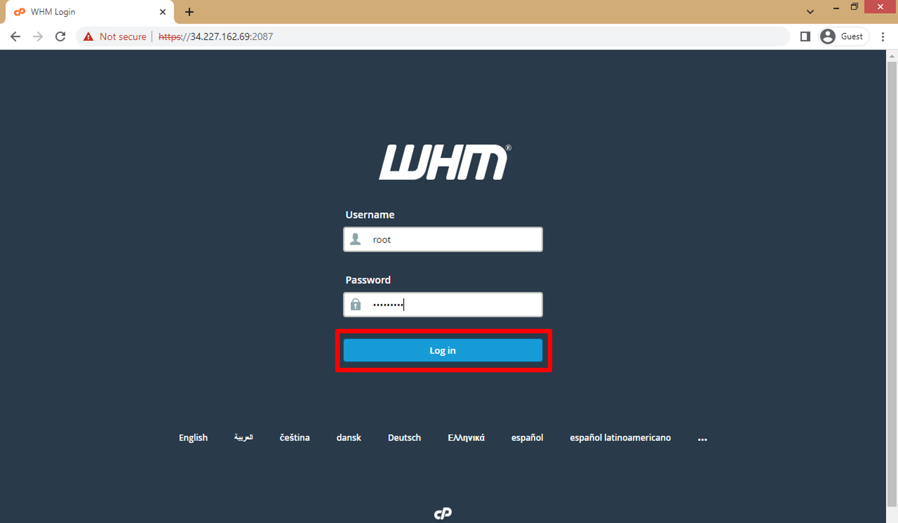Select the español language link
Screen dimensions: 898x523
pyautogui.click(x=527, y=438)
